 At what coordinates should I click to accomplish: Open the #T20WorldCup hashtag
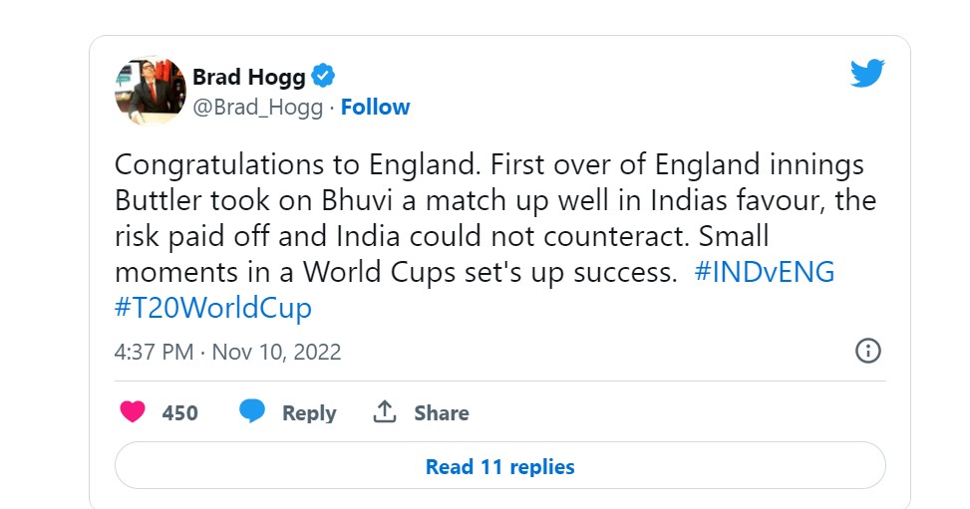coord(213,307)
